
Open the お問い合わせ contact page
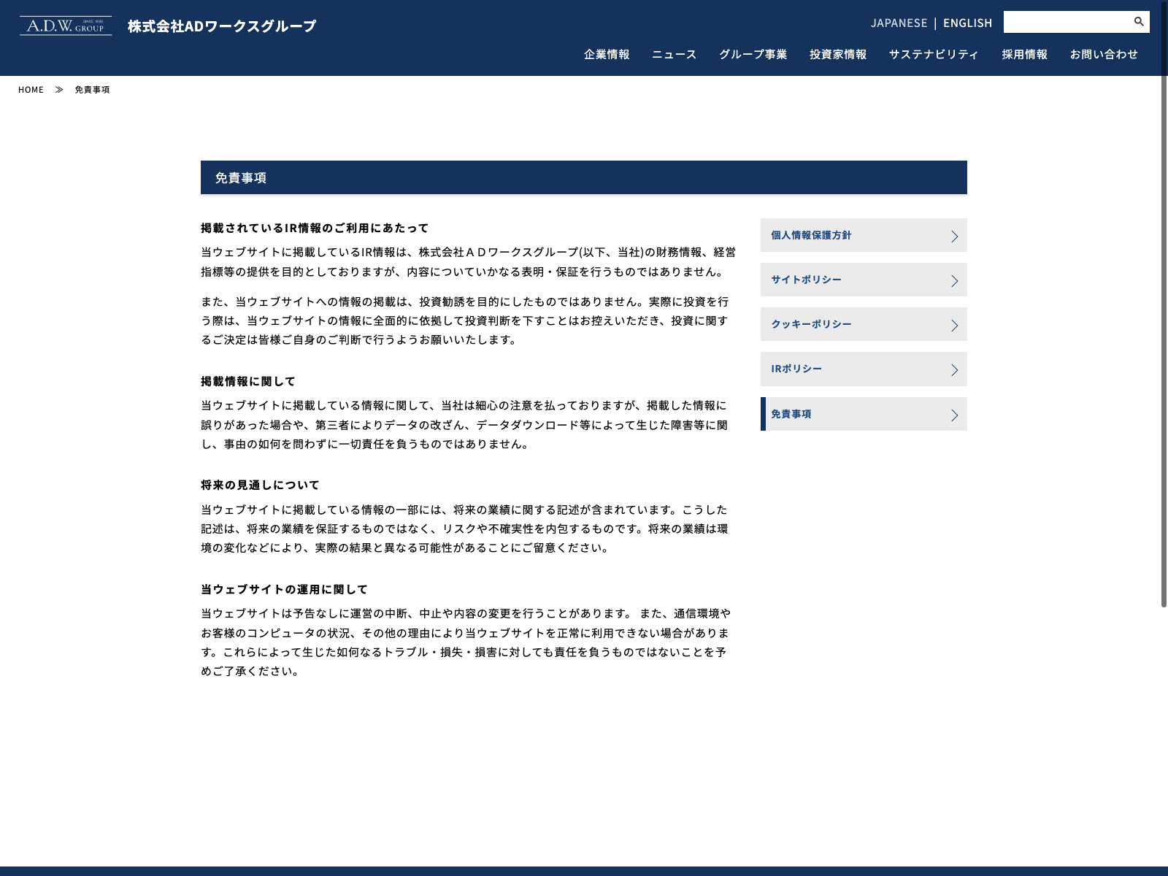coord(1104,55)
